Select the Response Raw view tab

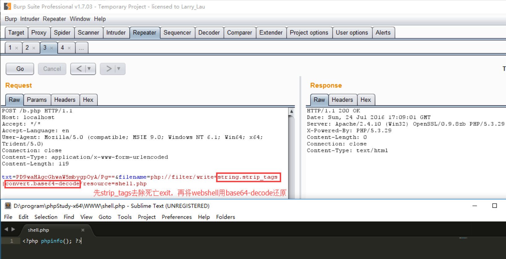coord(319,100)
